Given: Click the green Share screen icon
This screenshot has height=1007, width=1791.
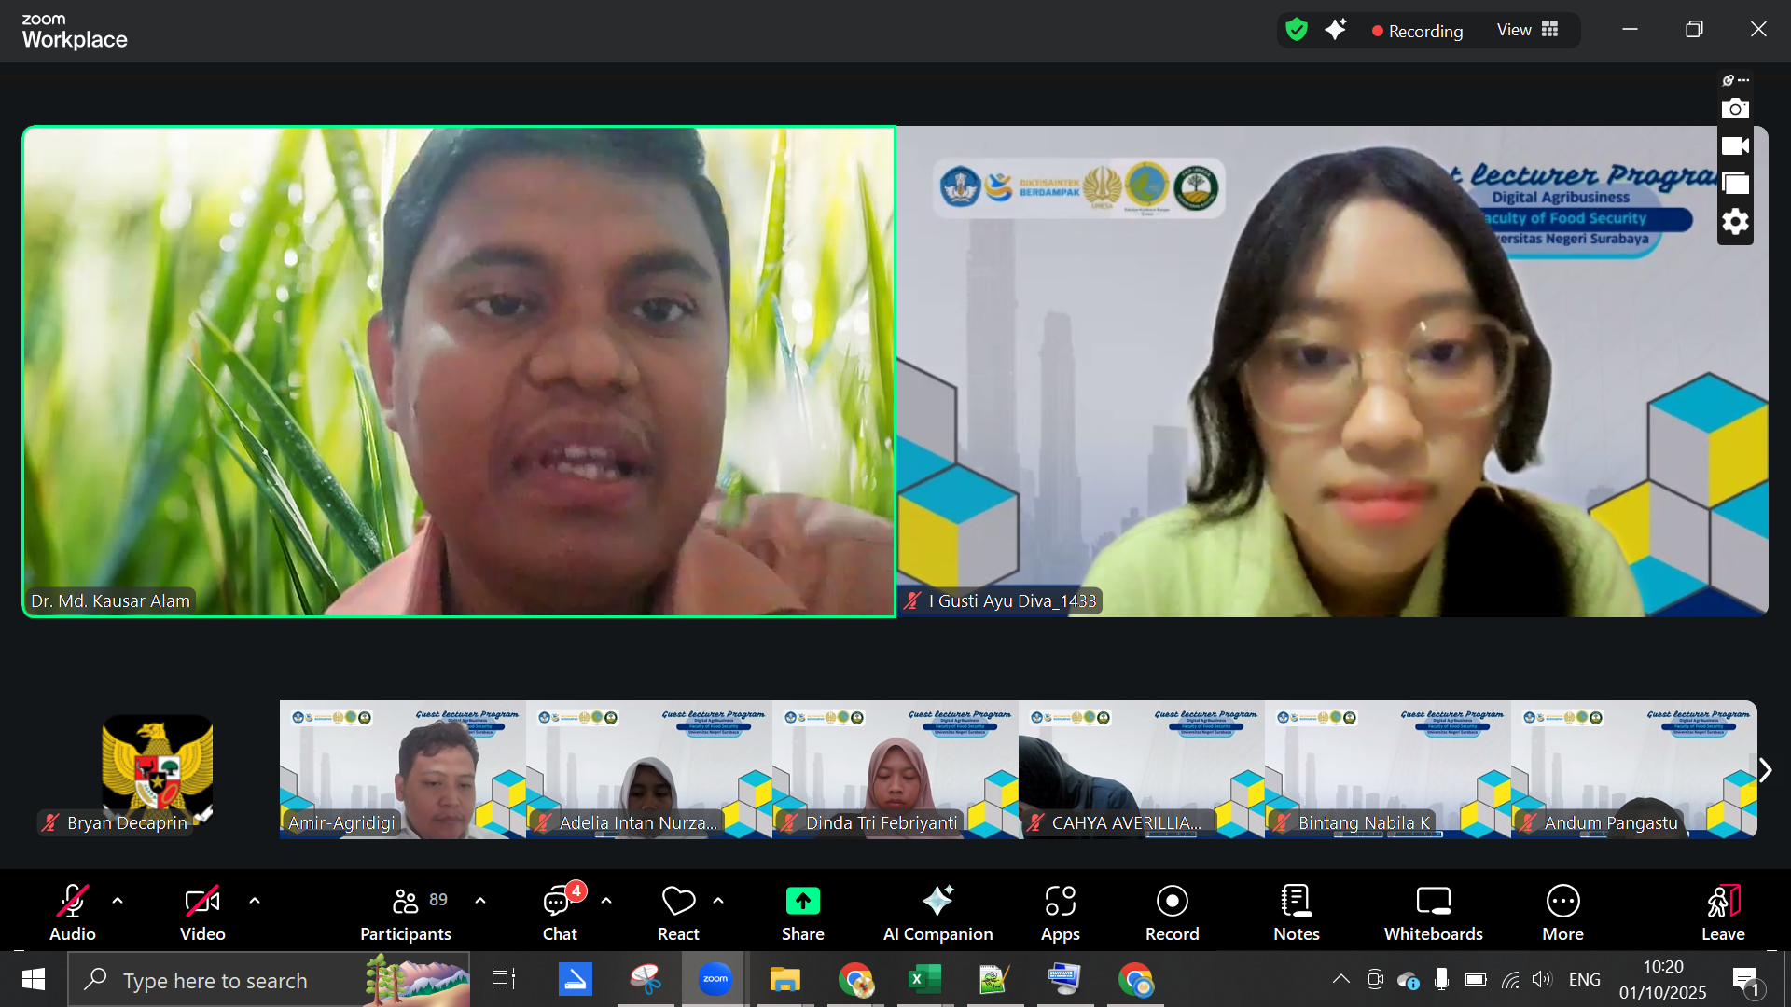Looking at the screenshot, I should pyautogui.click(x=802, y=902).
